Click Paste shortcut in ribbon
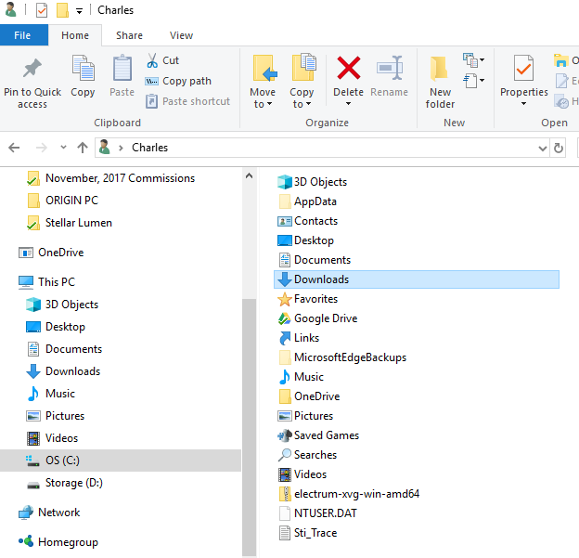 pyautogui.click(x=188, y=101)
